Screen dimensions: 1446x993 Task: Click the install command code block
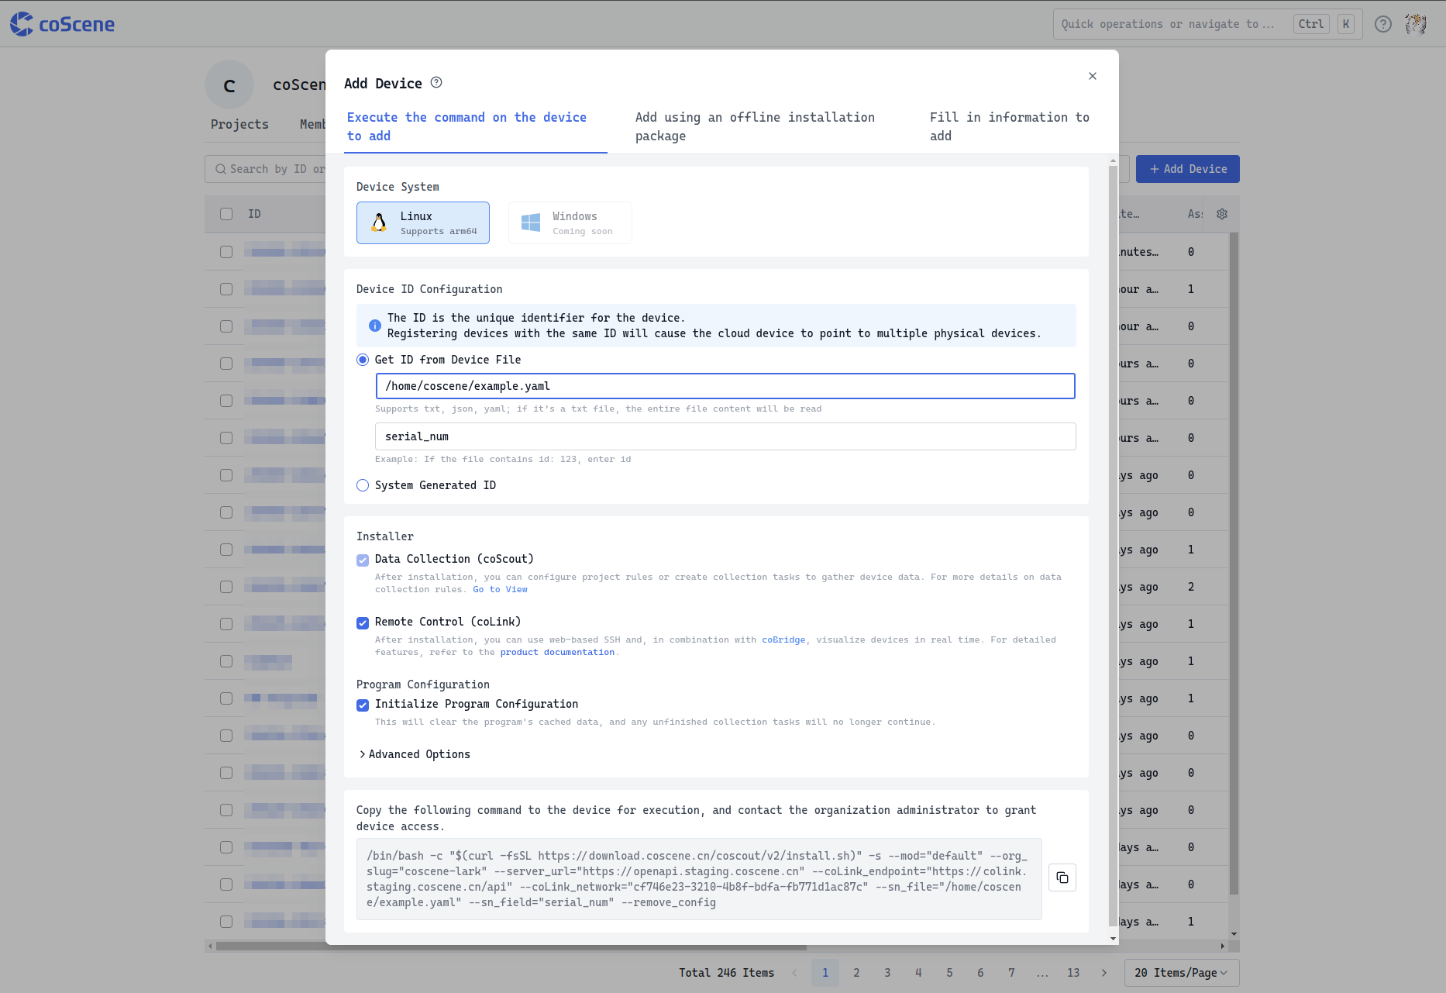click(x=699, y=879)
